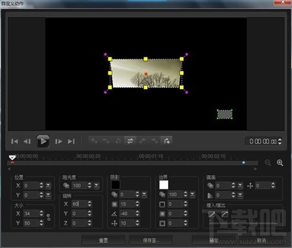Zoom in on the timeline
Image resolution: width=292 pixels, height=248 pixels.
coord(280,163)
